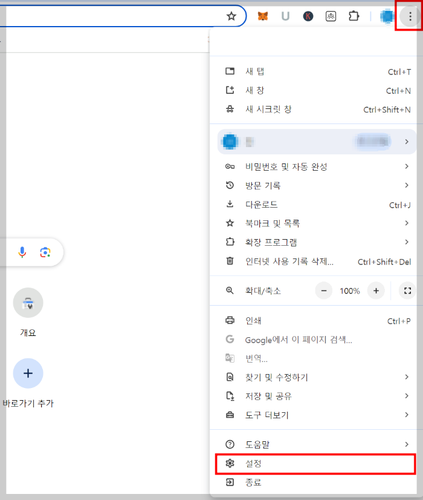Increase zoom with the plus button
423x500 pixels.
tap(376, 291)
